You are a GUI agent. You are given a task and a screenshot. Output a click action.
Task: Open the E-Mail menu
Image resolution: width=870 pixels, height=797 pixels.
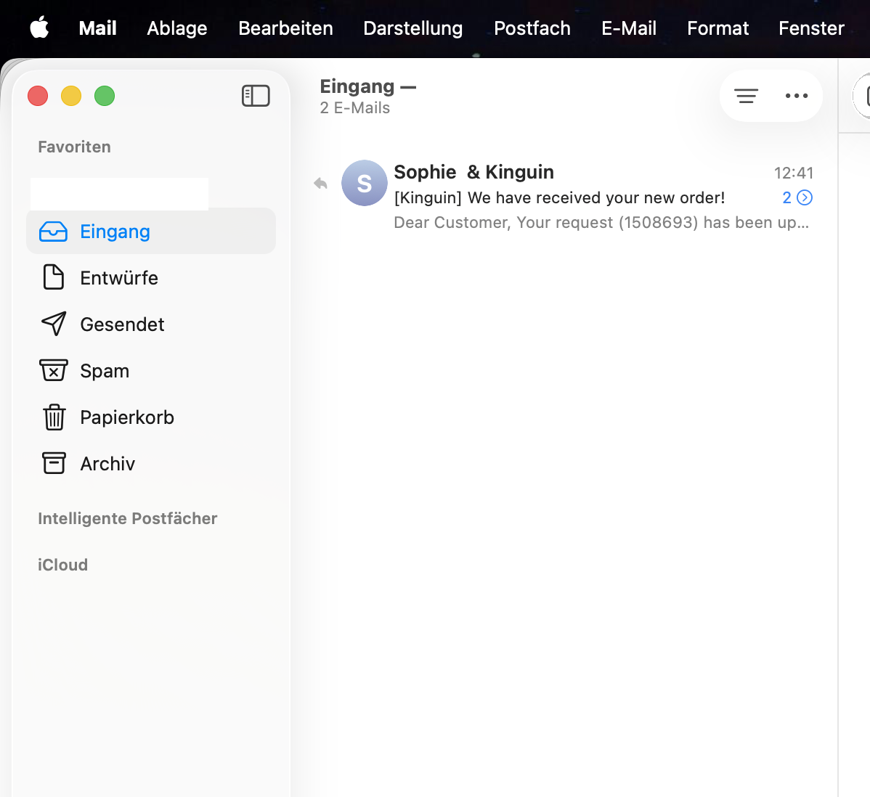(x=629, y=28)
